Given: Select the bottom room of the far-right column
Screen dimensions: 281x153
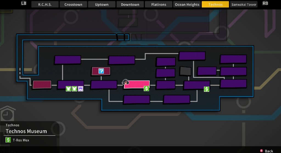Looking at the screenshot, I should pos(233,84).
